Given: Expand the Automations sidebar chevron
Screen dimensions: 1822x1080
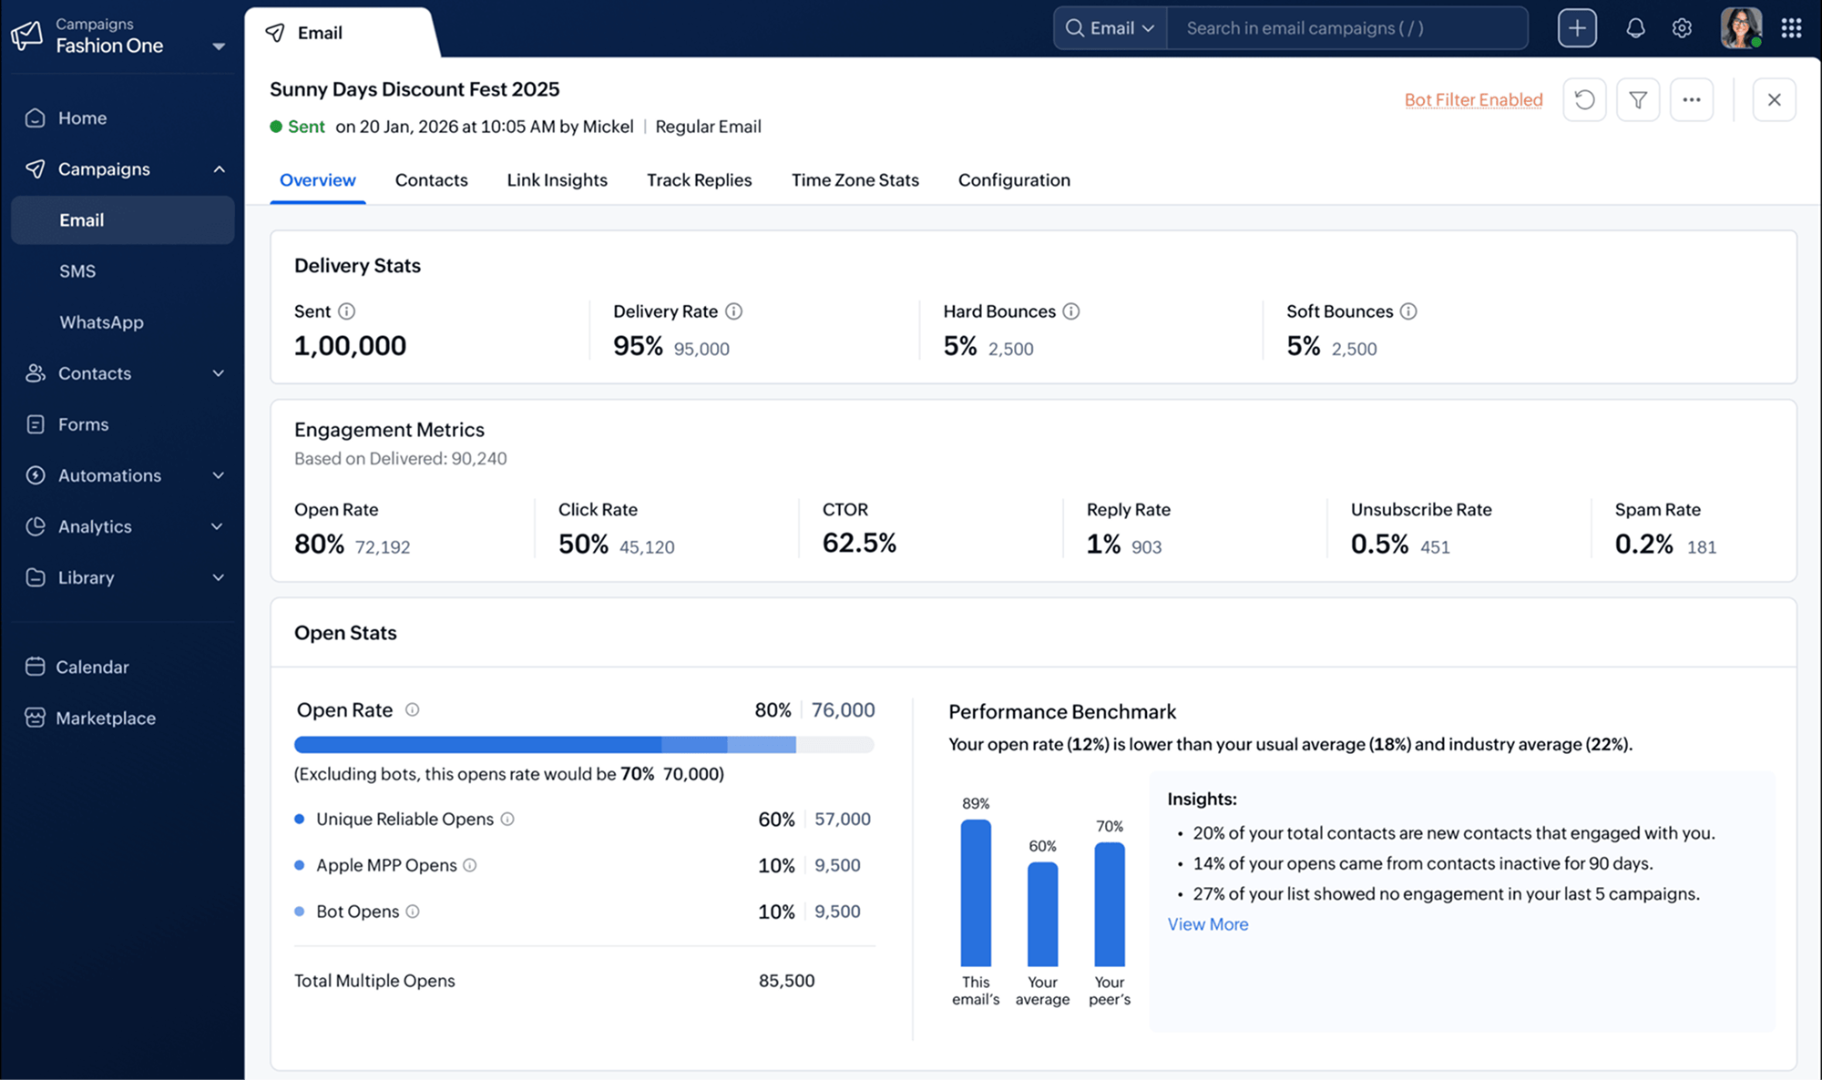Looking at the screenshot, I should coord(219,475).
